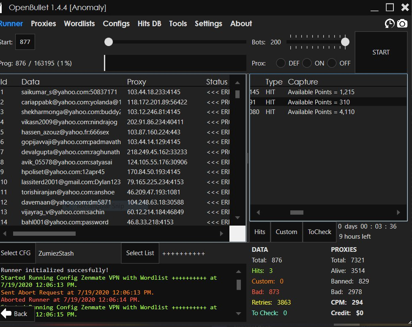Click the proxy cell "79.165.225.234:4153"

pyautogui.click(x=155, y=182)
